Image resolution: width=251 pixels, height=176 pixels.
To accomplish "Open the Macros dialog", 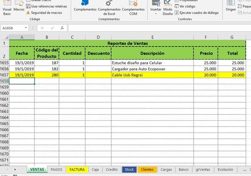I will (19, 6).
